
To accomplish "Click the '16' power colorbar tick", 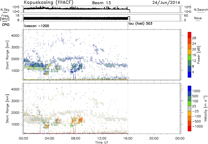I will 194,55.
